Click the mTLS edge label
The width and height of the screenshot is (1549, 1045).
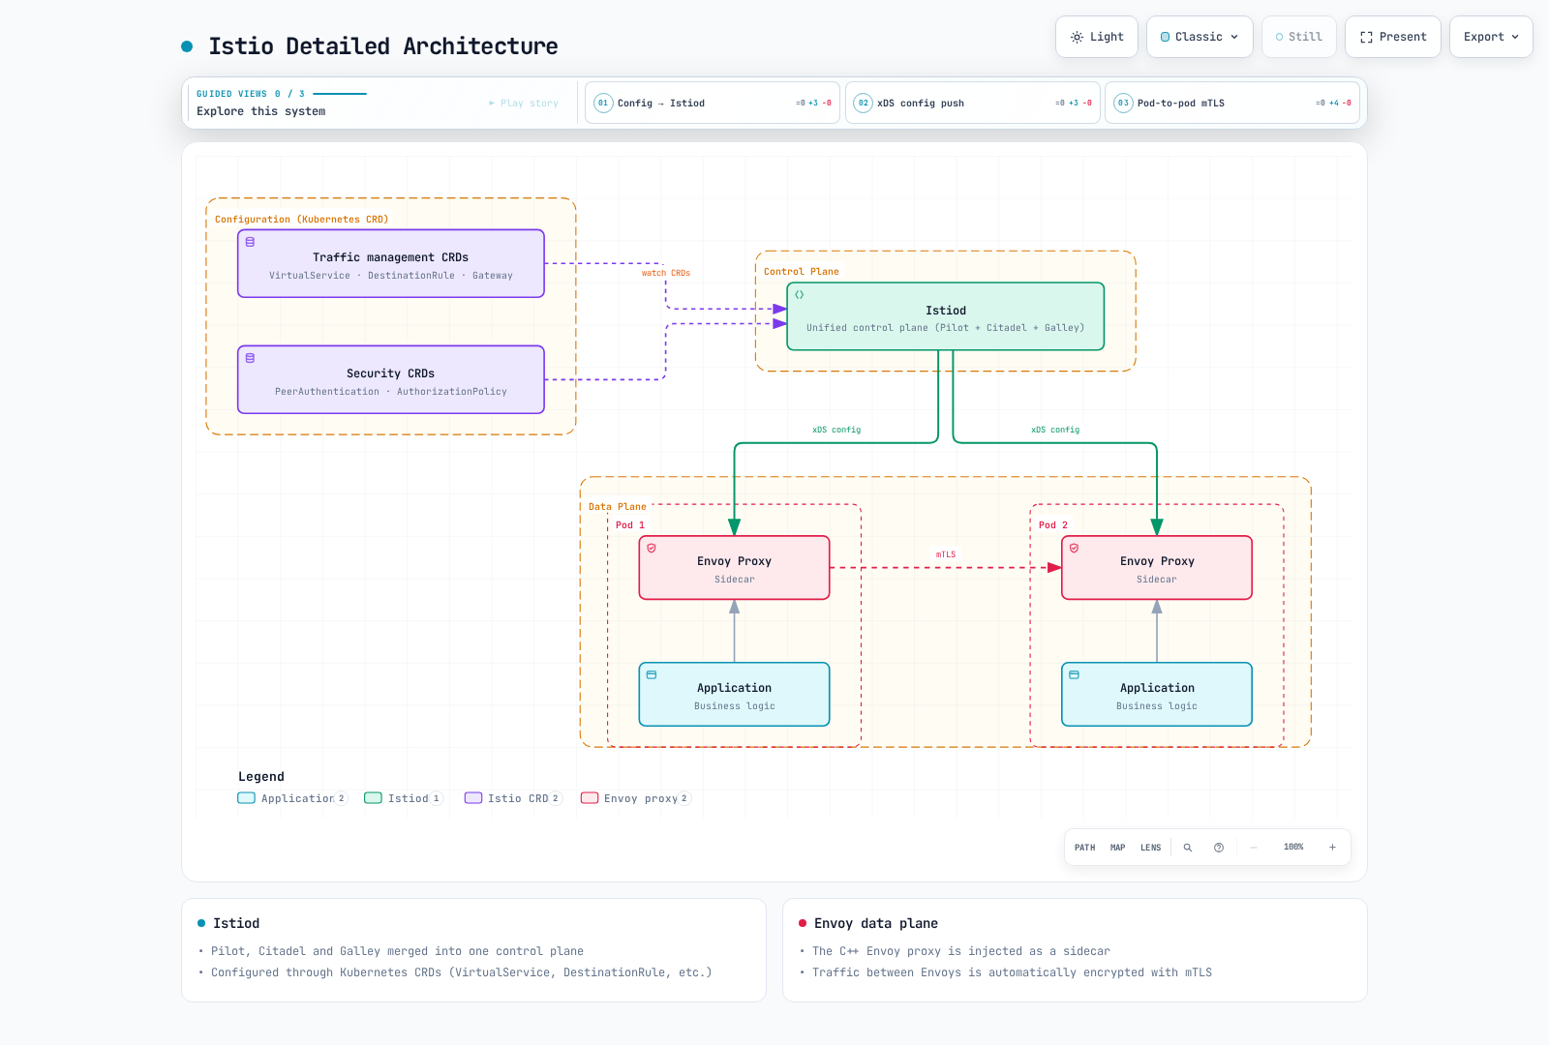(946, 555)
